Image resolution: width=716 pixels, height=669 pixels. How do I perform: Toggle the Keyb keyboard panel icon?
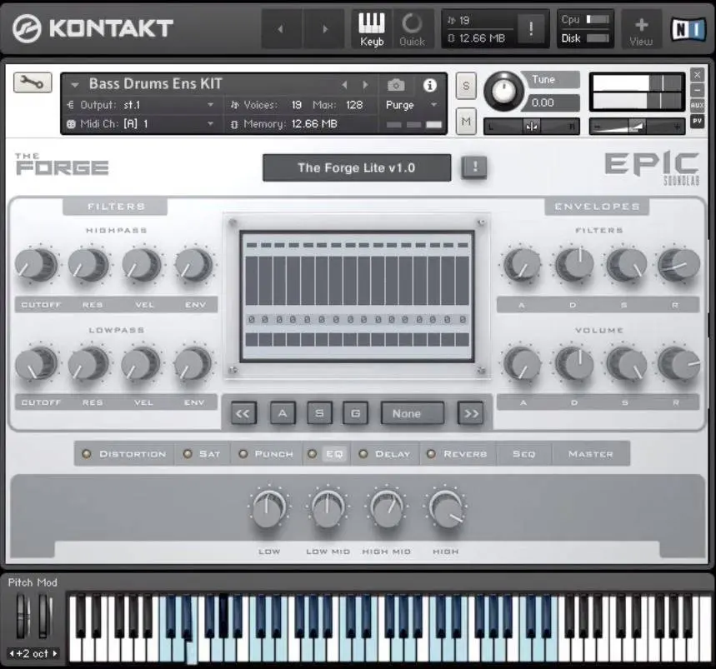coord(372,29)
